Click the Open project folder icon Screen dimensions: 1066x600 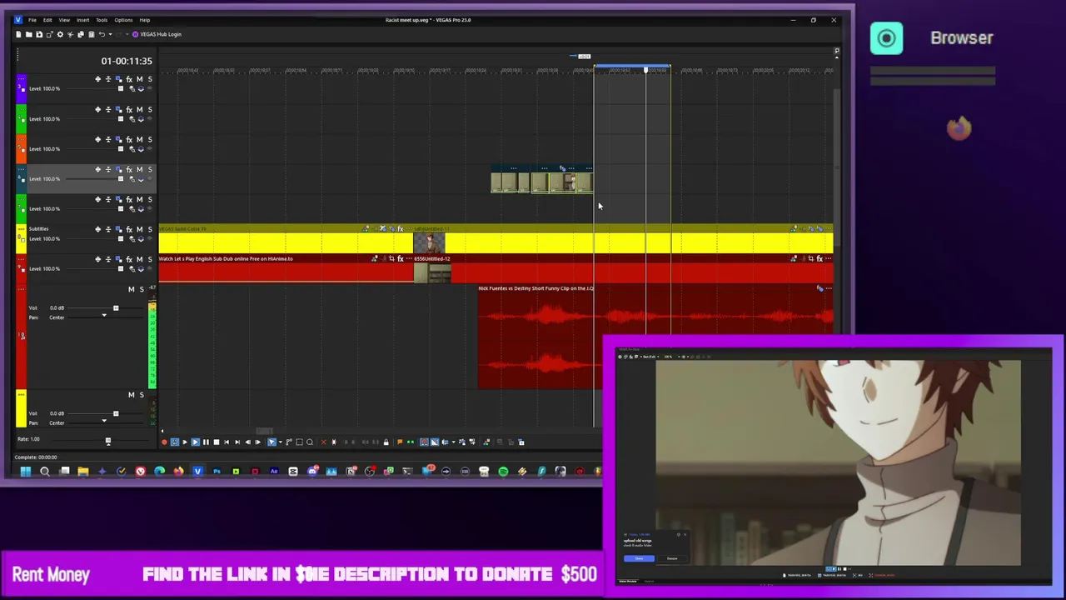pos(29,34)
